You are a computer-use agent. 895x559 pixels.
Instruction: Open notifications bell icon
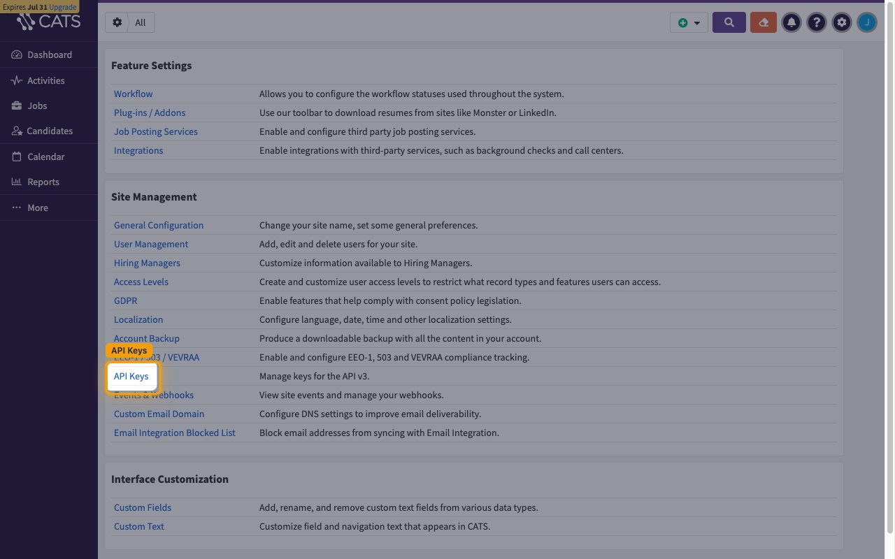click(x=792, y=22)
